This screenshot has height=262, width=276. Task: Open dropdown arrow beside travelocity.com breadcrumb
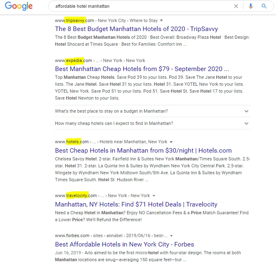coord(154,196)
